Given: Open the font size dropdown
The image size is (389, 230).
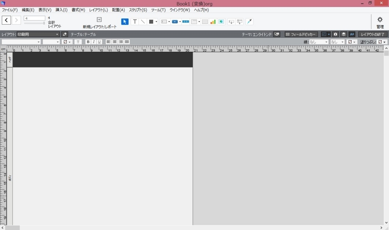Looking at the screenshot, I should (x=51, y=42).
